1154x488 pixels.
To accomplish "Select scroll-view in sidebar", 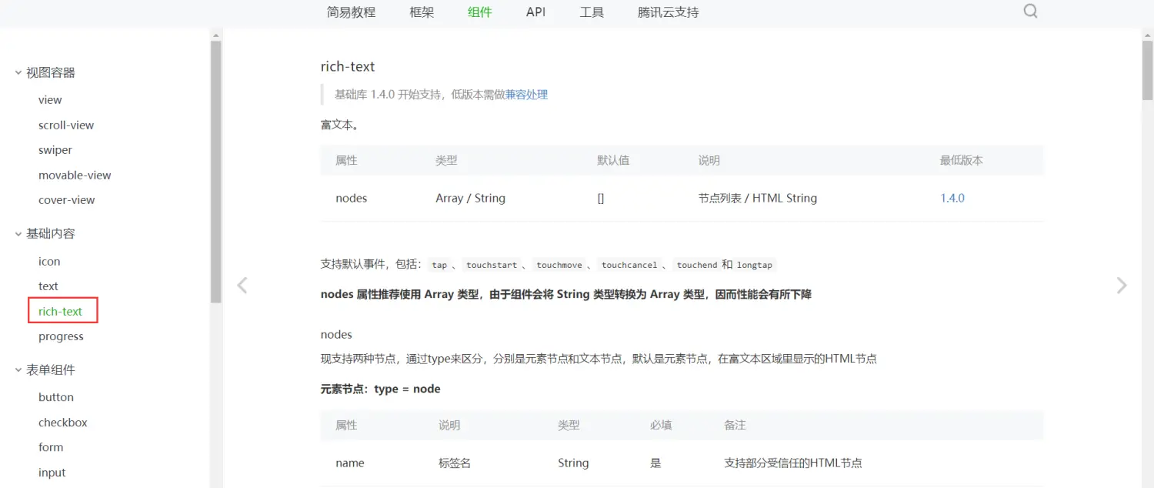I will pyautogui.click(x=66, y=125).
